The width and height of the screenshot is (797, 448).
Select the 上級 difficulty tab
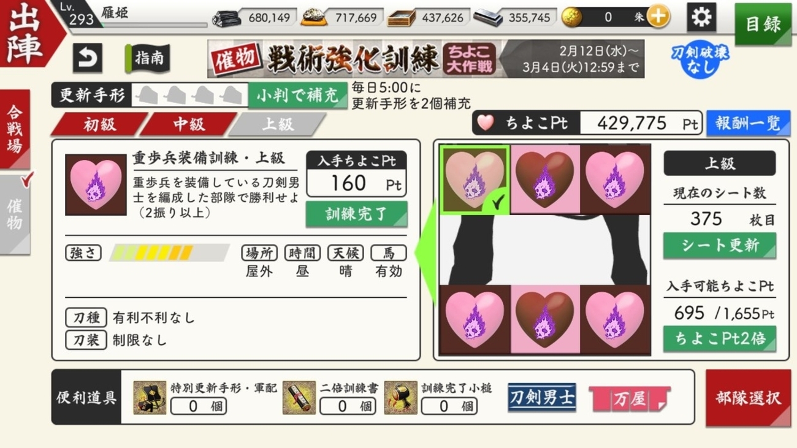[x=278, y=124]
